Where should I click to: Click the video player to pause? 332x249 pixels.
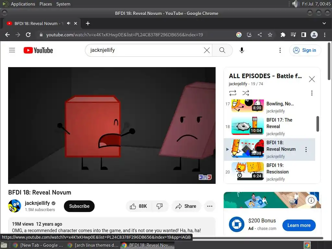click(x=112, y=125)
